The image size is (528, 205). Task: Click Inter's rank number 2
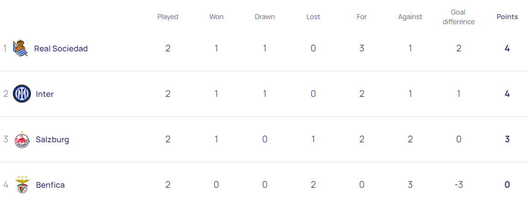[6, 94]
